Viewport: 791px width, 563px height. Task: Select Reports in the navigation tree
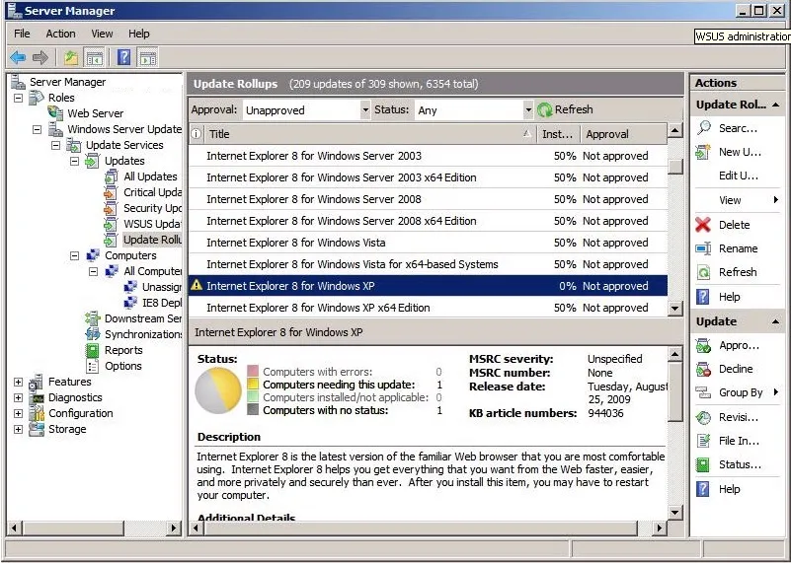pyautogui.click(x=123, y=350)
